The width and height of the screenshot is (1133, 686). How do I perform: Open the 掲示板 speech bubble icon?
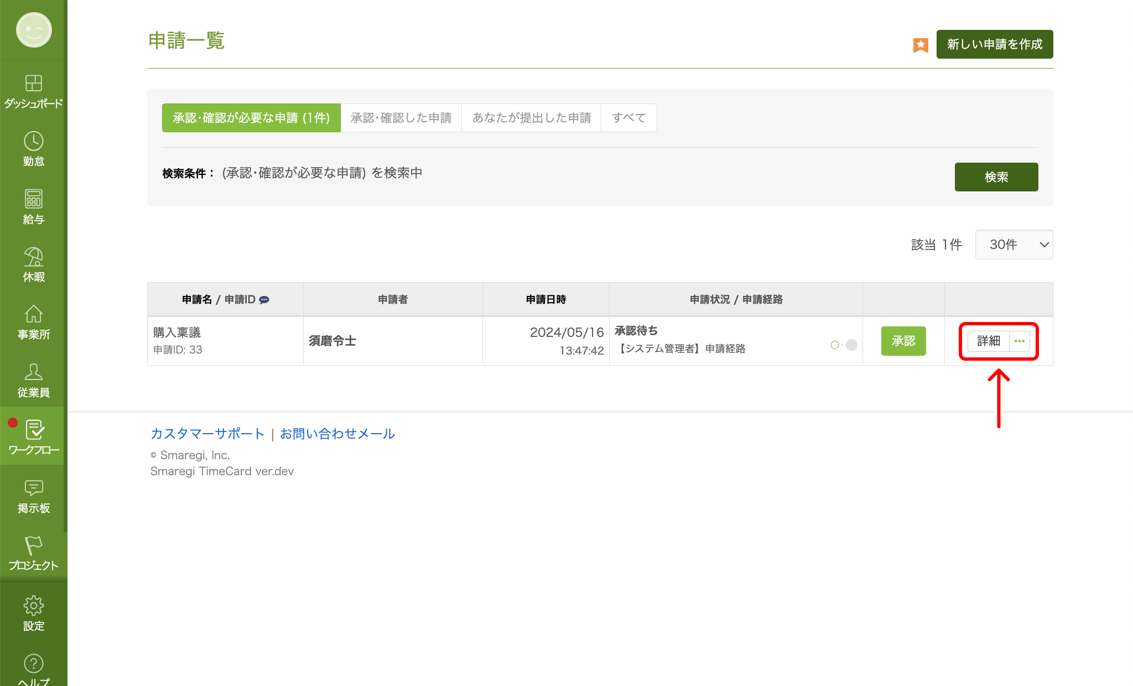pyautogui.click(x=34, y=487)
